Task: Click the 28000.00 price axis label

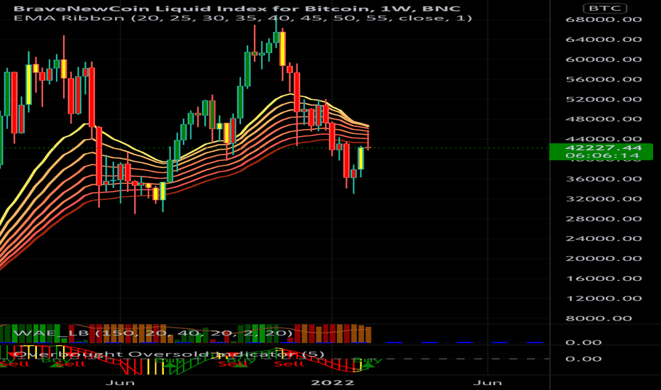Action: click(604, 218)
